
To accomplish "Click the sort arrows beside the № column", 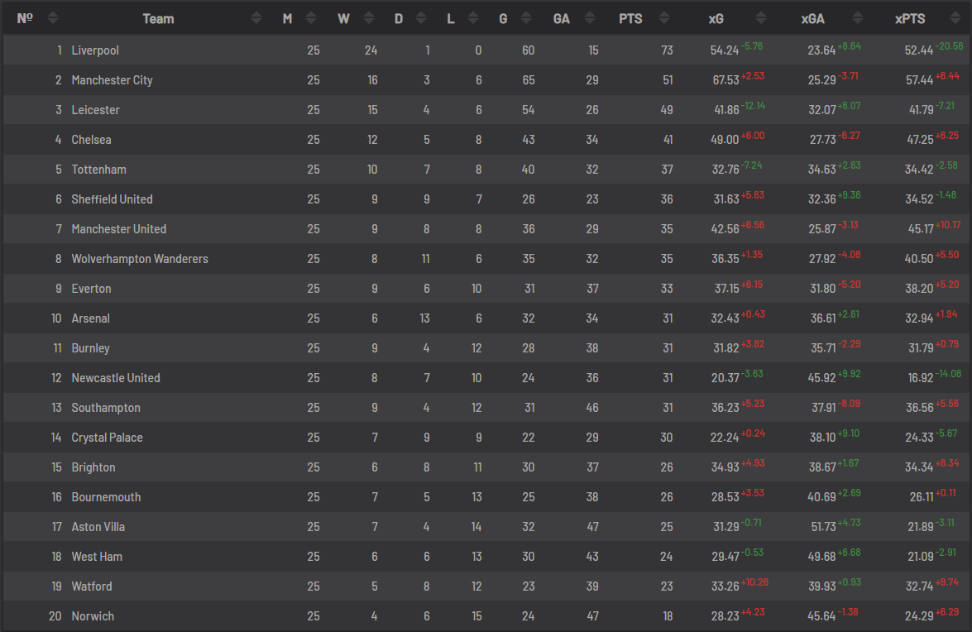I will click(x=53, y=18).
